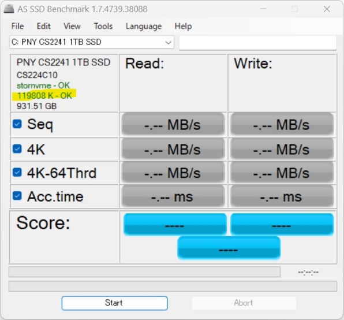Uncheck the Seq test checkbox
Viewport: 344px width, 320px height.
17,124
